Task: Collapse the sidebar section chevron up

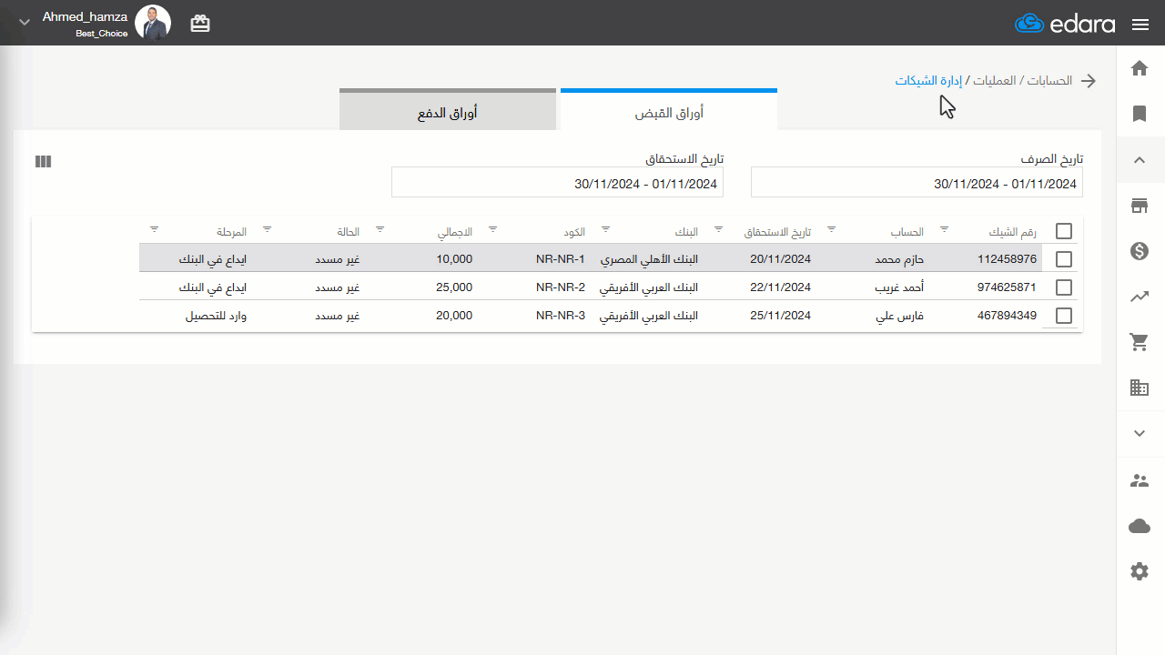Action: pyautogui.click(x=1140, y=160)
